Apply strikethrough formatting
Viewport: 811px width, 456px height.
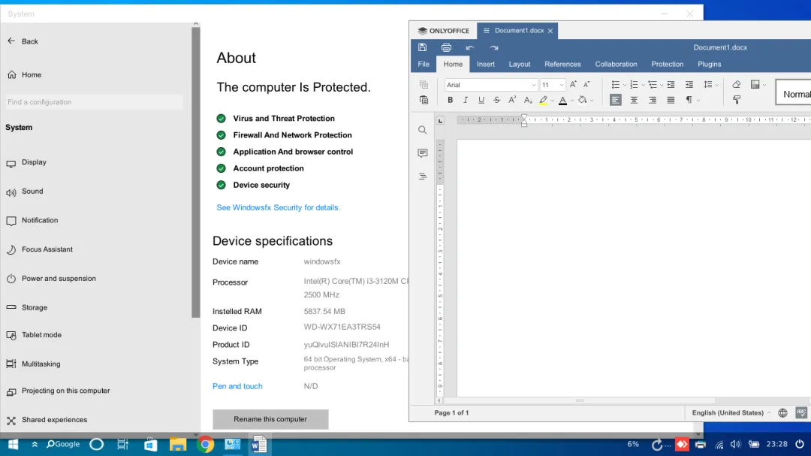(x=496, y=100)
